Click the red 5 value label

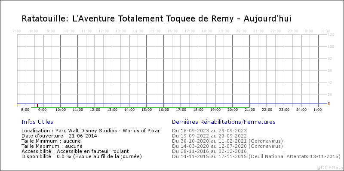pyautogui.click(x=329, y=104)
